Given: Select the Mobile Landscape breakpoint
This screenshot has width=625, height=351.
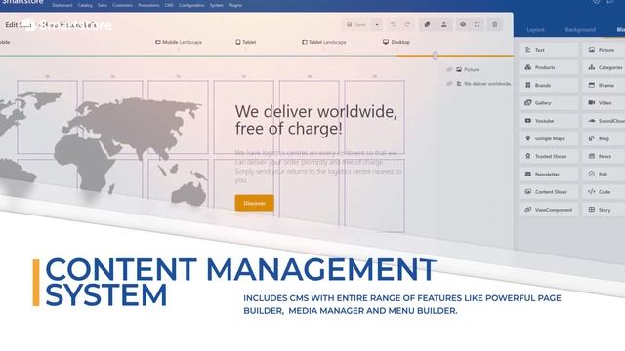Looking at the screenshot, I should pos(179,42).
